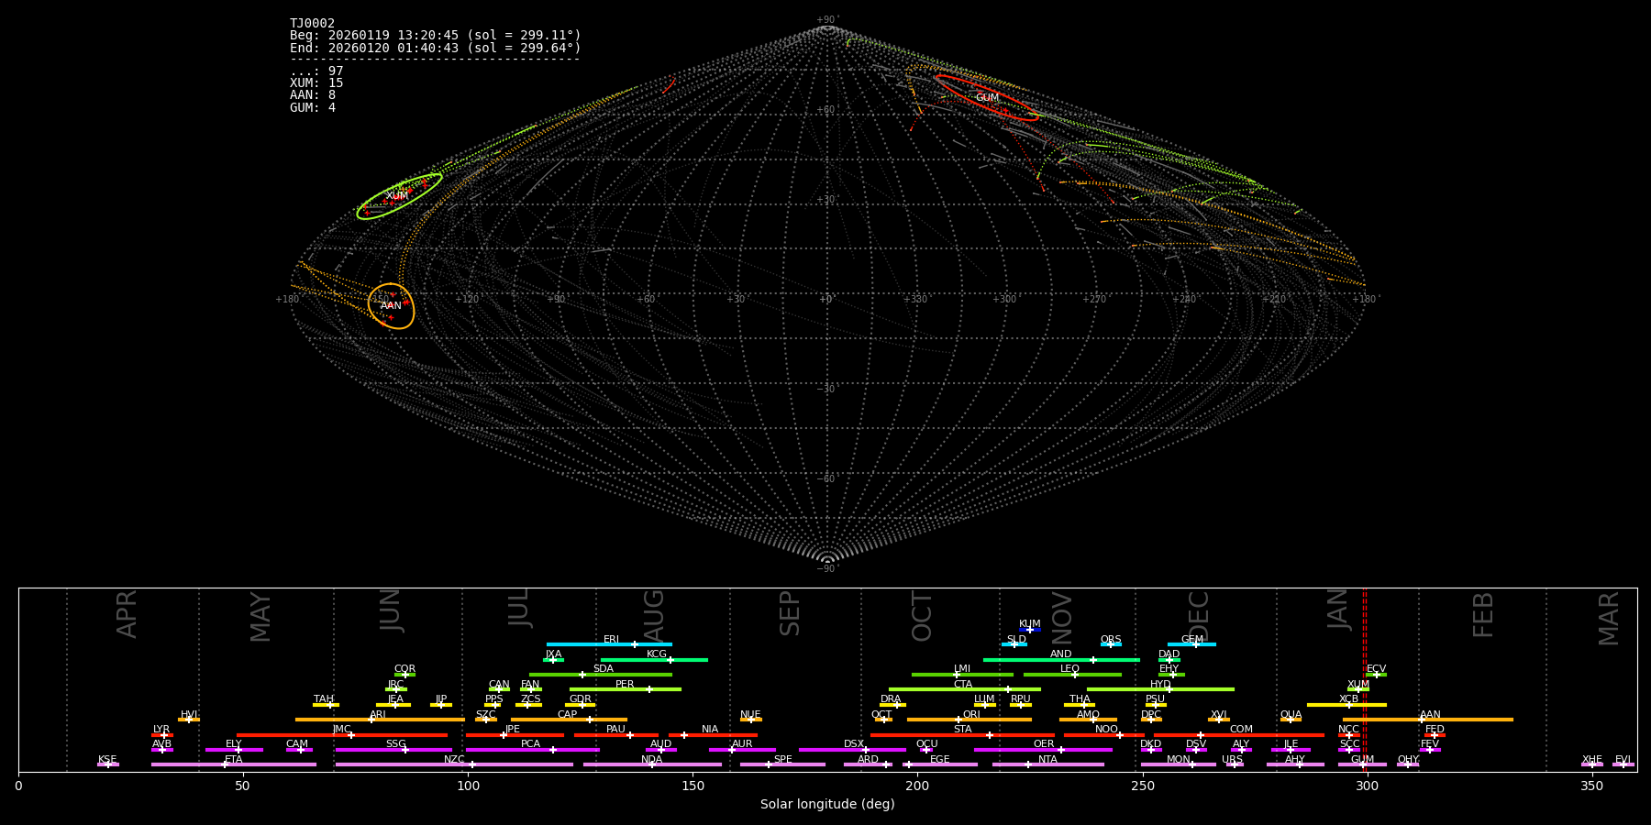Click the KCG shower bar in the timeline
Image resolution: width=1651 pixels, height=825 pixels.
pos(654,659)
